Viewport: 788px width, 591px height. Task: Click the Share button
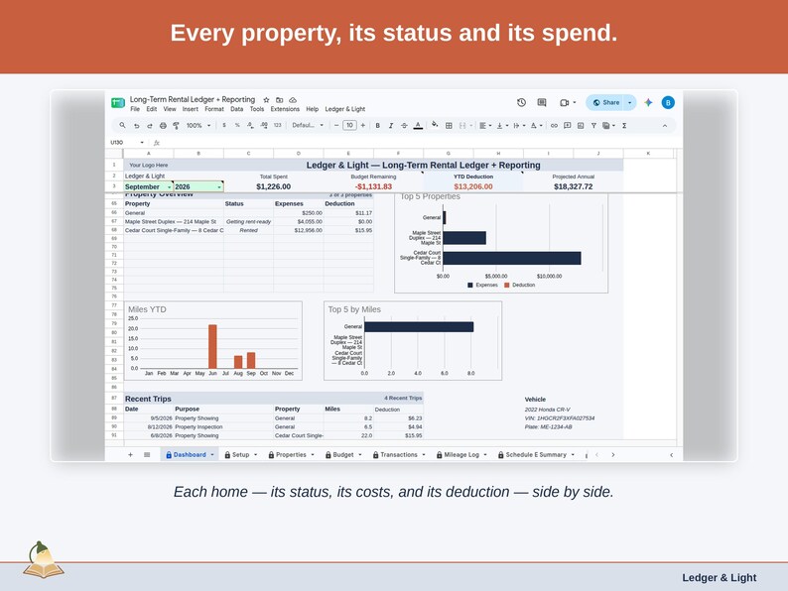coord(605,102)
